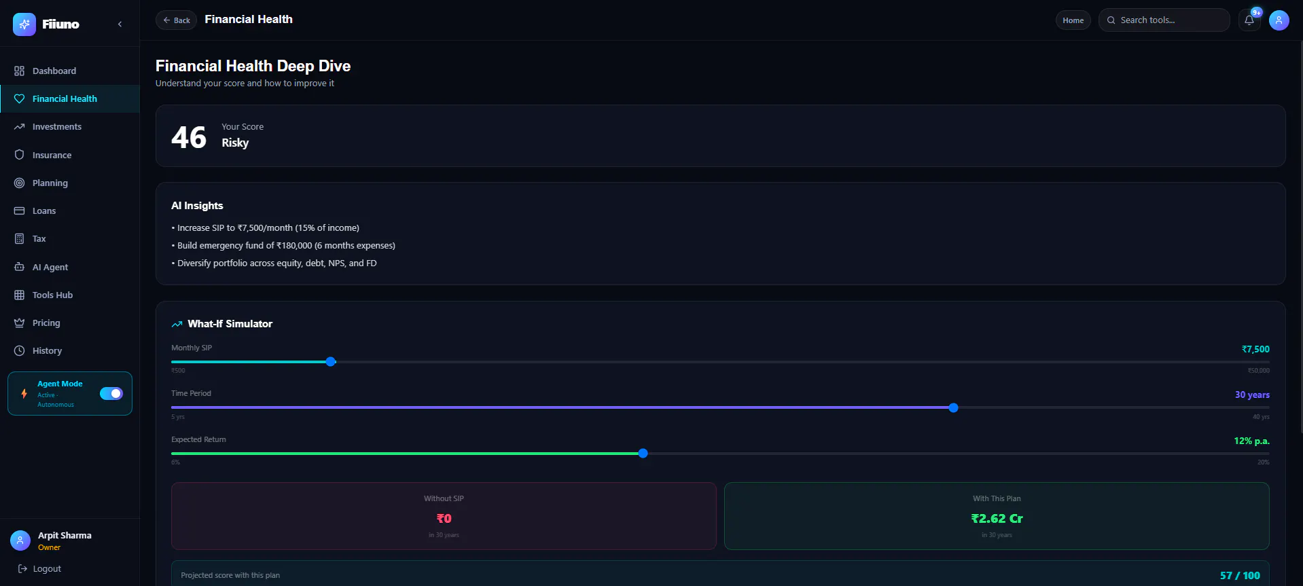Click the Arpit Sharma profile avatar
Image resolution: width=1303 pixels, height=586 pixels.
pos(20,541)
